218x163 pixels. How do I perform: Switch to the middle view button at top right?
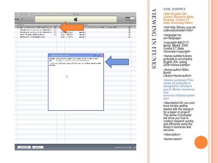pyautogui.click(x=131, y=19)
